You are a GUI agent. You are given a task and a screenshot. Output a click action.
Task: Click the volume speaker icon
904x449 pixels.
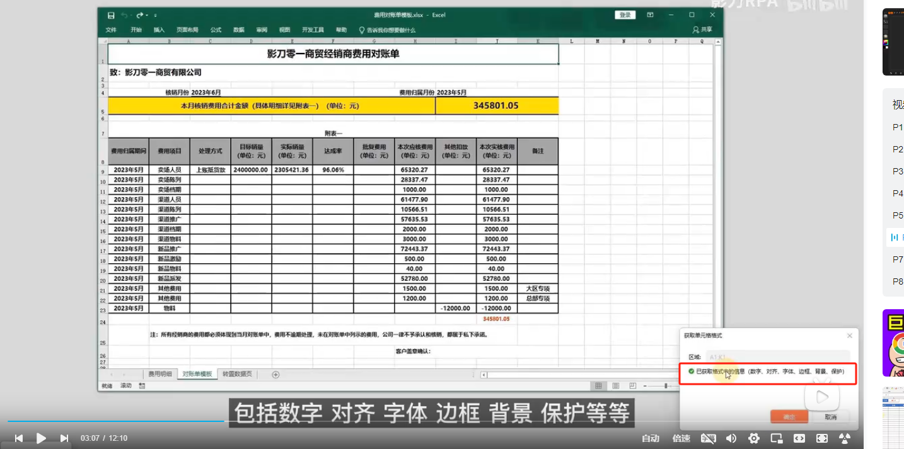(x=731, y=438)
